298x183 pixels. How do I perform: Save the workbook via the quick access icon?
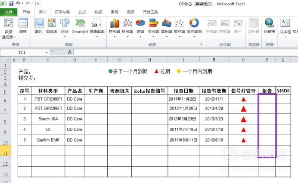click(x=11, y=3)
